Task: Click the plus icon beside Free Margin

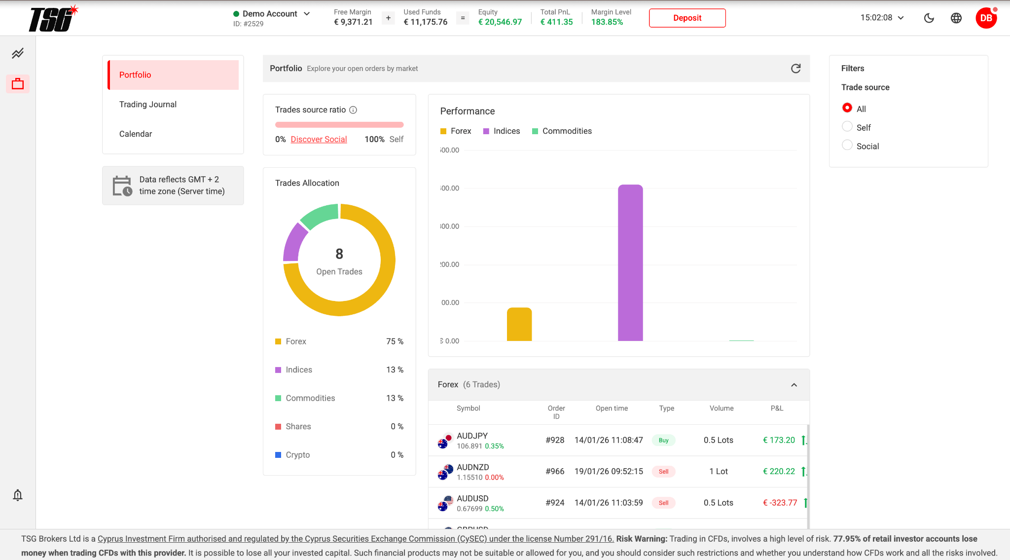Action: click(x=389, y=18)
